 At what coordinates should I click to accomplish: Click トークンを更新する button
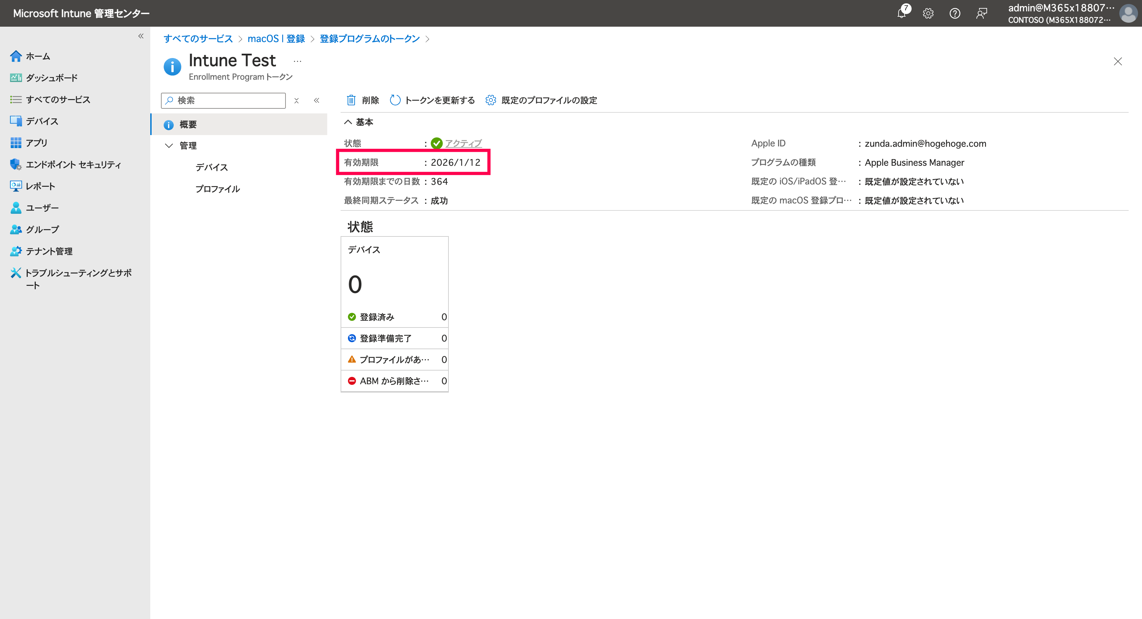(432, 100)
